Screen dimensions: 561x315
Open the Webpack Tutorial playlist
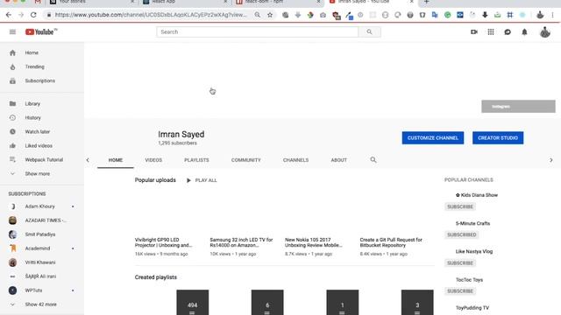coord(42,159)
